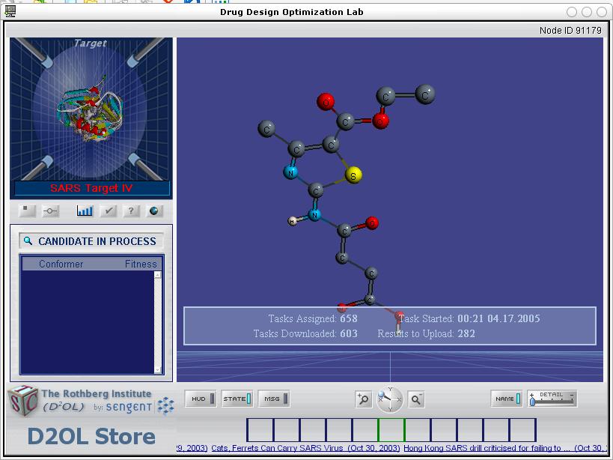Click the Tasks Assigned value 658
The image size is (613, 460).
tap(349, 319)
